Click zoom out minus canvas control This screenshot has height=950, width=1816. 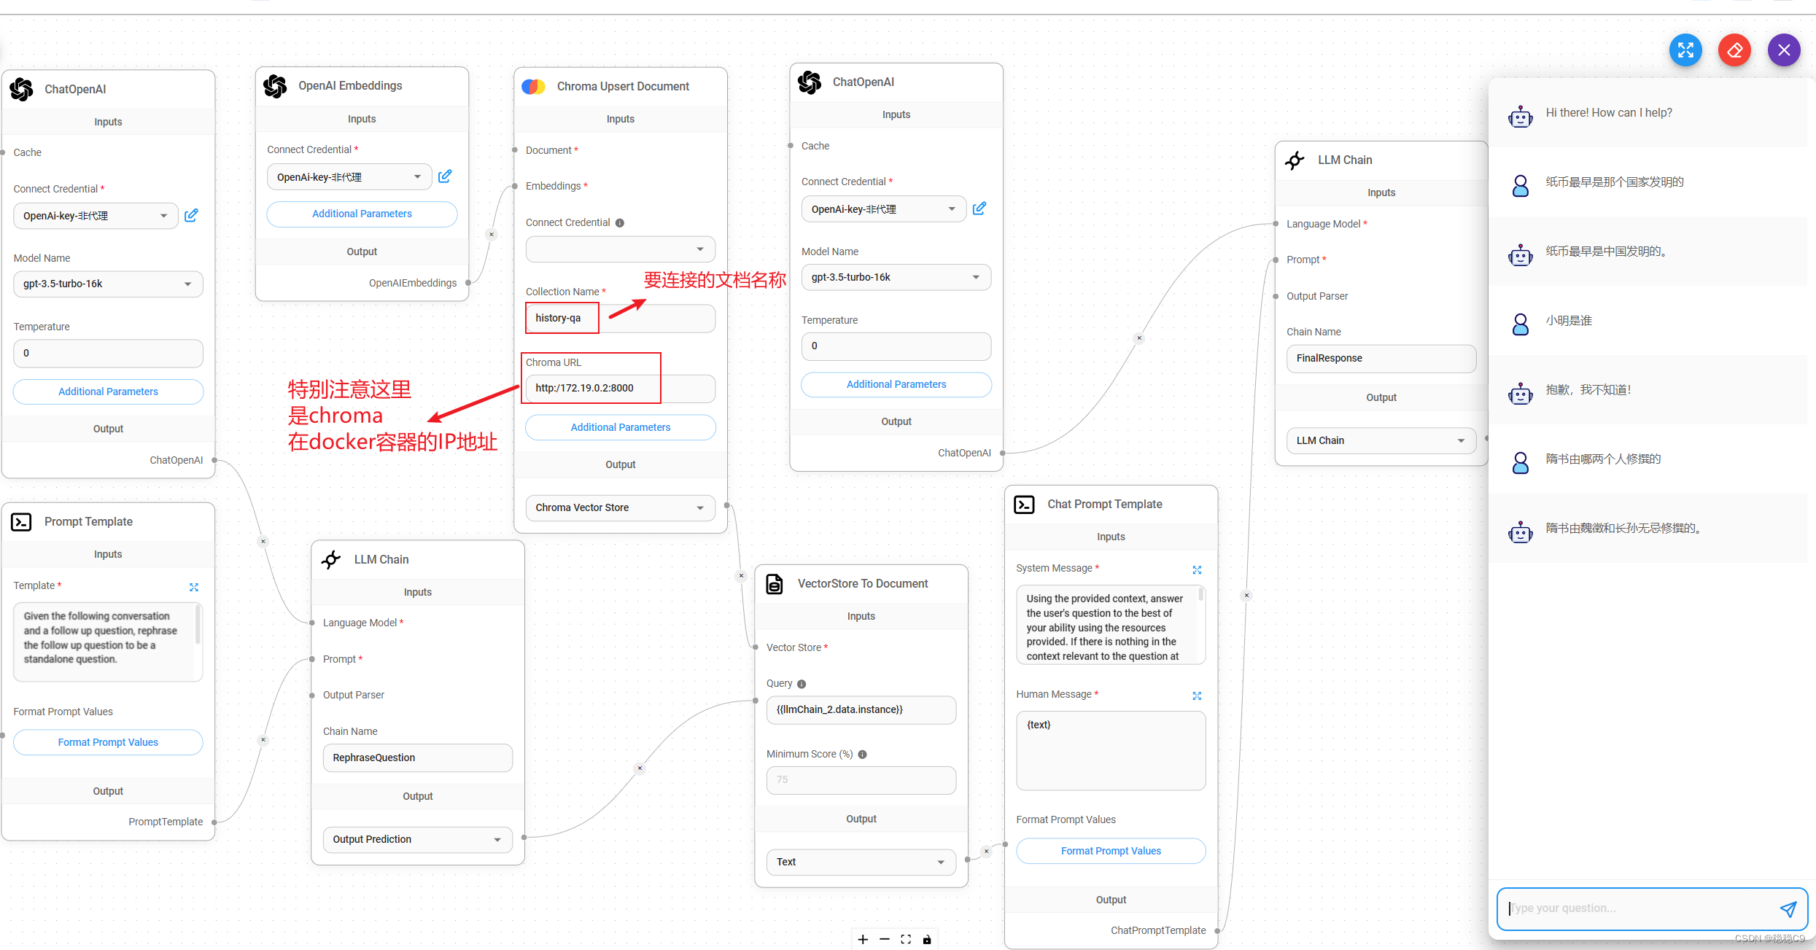(x=885, y=939)
